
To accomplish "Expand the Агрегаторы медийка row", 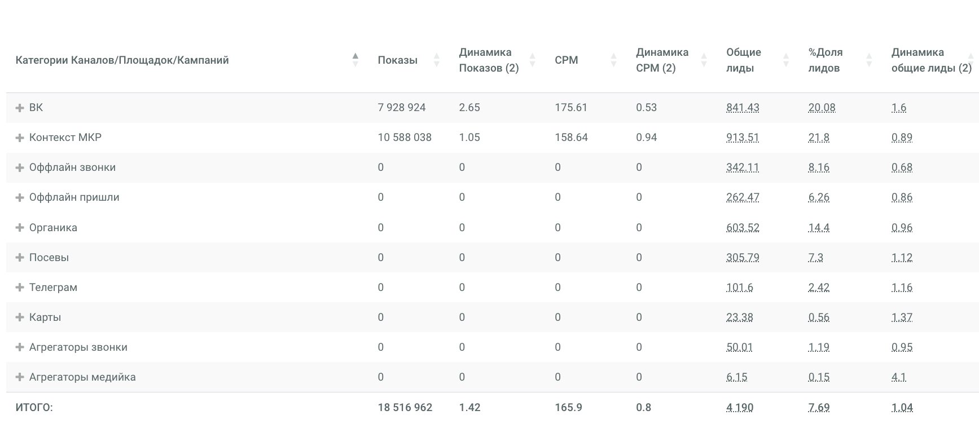I will (20, 377).
